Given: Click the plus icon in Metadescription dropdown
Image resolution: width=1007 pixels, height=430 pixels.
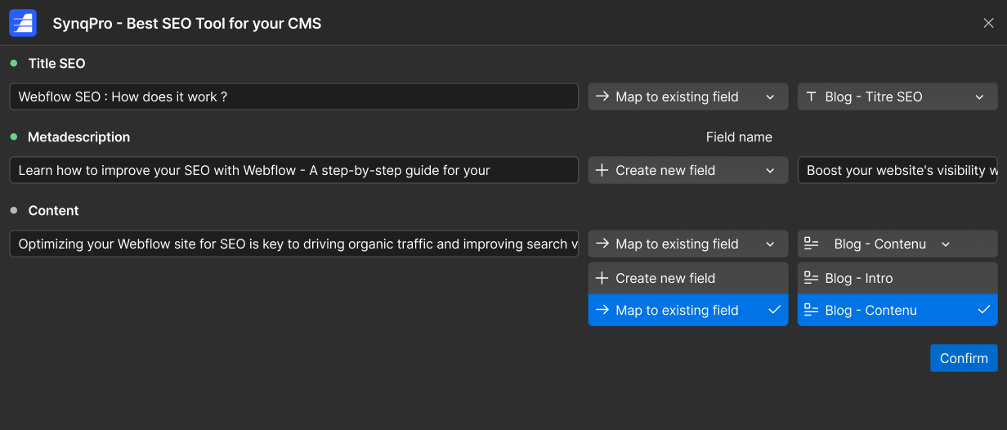Looking at the screenshot, I should tap(602, 170).
